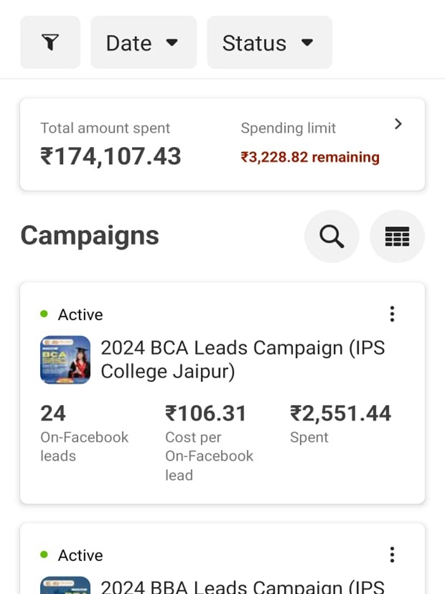Click the green Active dot on BCA campaign
445x594 pixels.
click(43, 314)
